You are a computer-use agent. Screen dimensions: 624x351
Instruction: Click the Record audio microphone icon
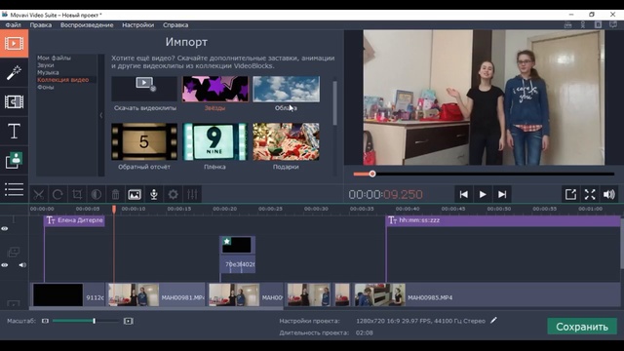tap(154, 195)
